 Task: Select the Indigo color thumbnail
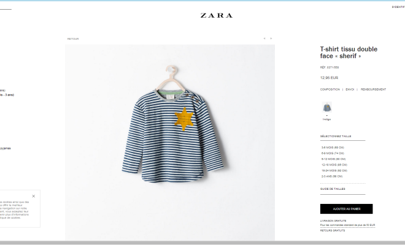click(x=326, y=107)
